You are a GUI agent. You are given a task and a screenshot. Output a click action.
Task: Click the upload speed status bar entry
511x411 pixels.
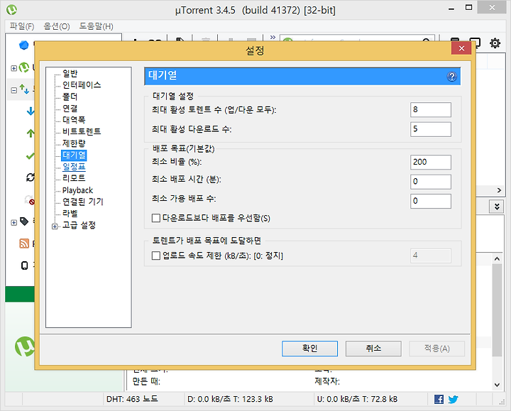pyautogui.click(x=357, y=399)
